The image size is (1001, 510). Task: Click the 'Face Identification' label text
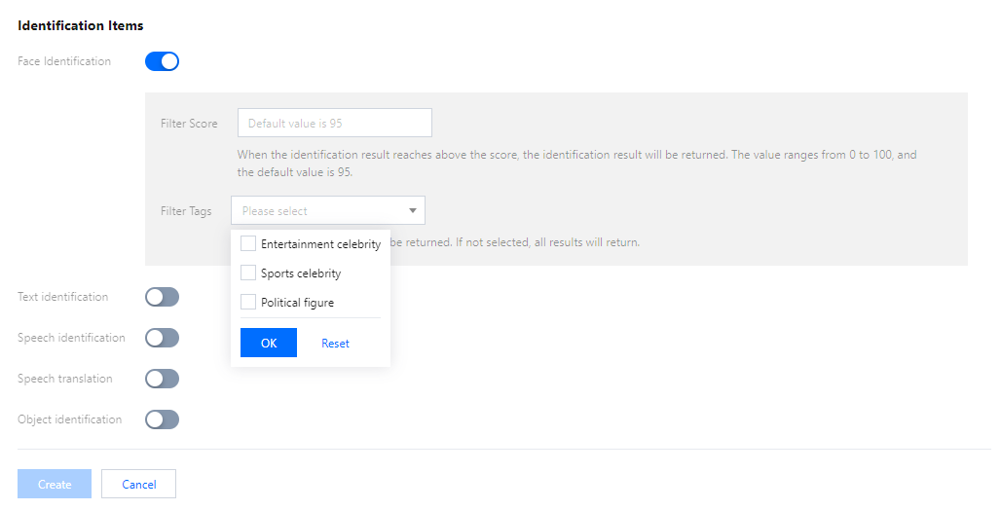[x=64, y=61]
